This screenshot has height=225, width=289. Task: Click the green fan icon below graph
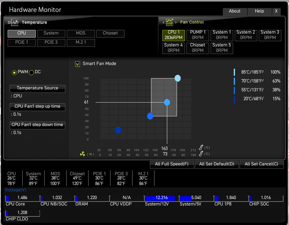tap(82, 154)
